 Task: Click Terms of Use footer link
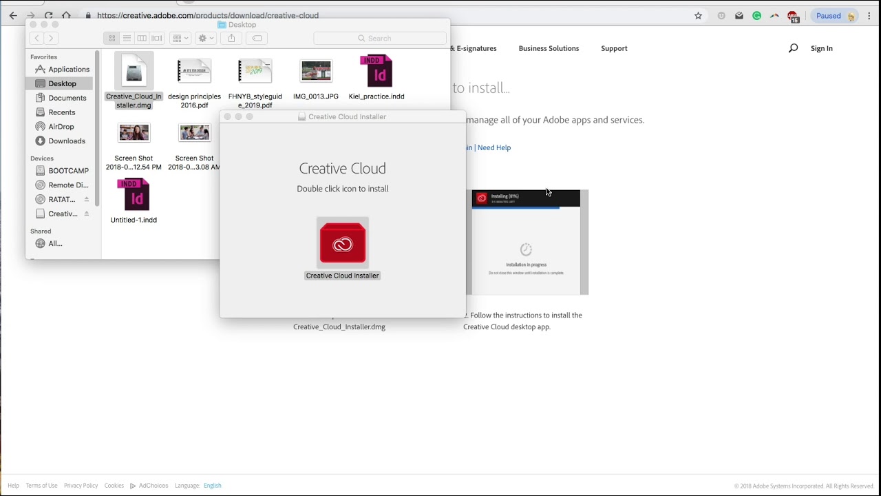click(x=41, y=486)
